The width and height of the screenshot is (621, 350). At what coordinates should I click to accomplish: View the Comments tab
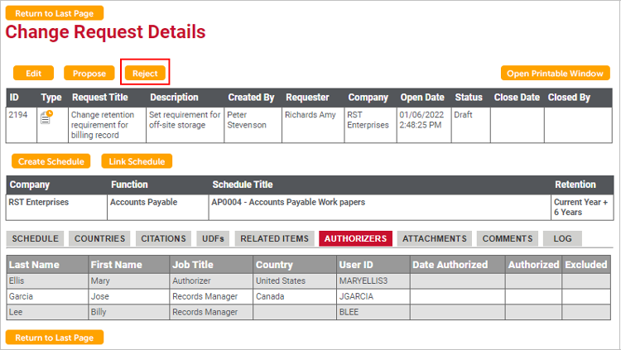pos(507,238)
